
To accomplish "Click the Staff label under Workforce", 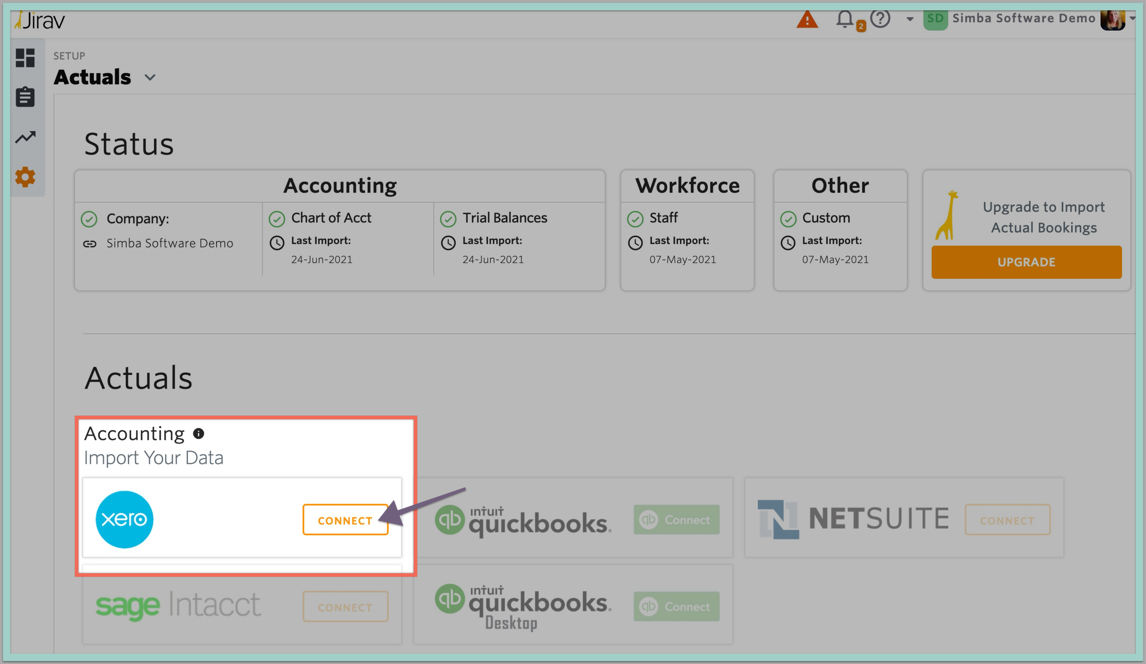I will pyautogui.click(x=663, y=218).
